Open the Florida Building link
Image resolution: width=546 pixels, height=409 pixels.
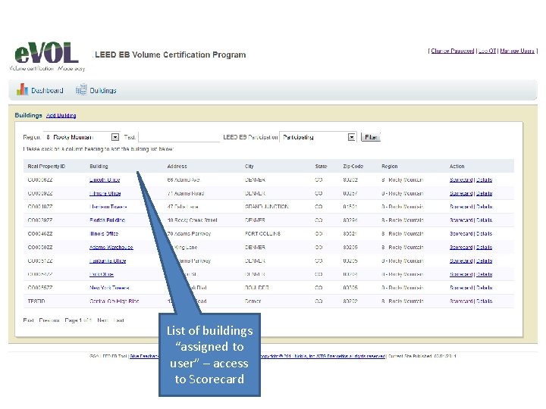[107, 220]
